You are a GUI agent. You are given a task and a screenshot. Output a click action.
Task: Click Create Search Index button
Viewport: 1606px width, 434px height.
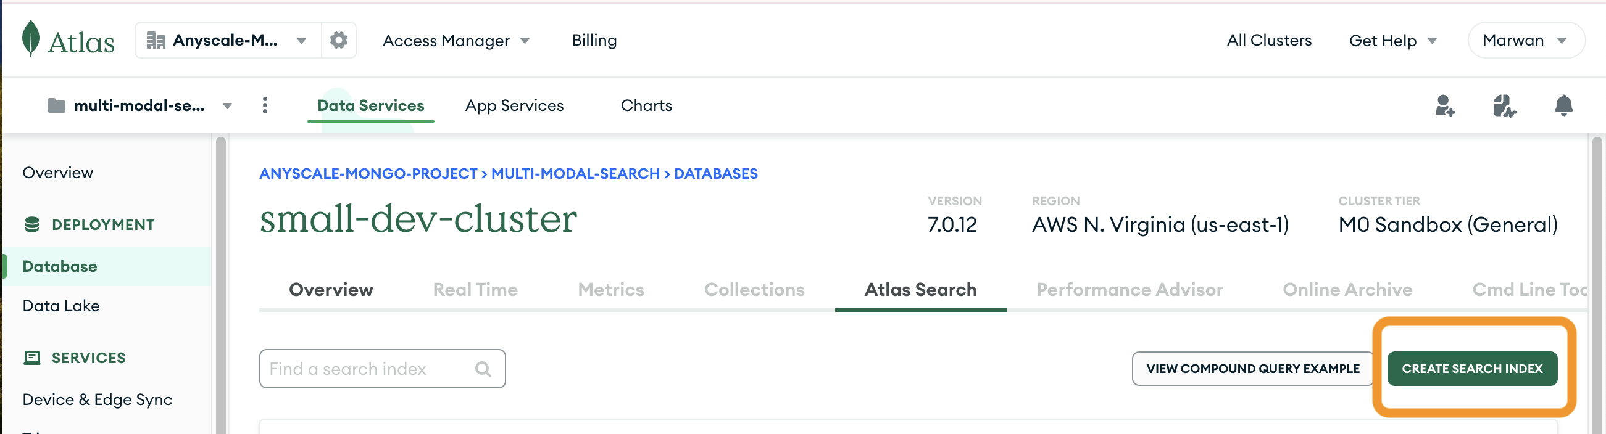[x=1472, y=369]
